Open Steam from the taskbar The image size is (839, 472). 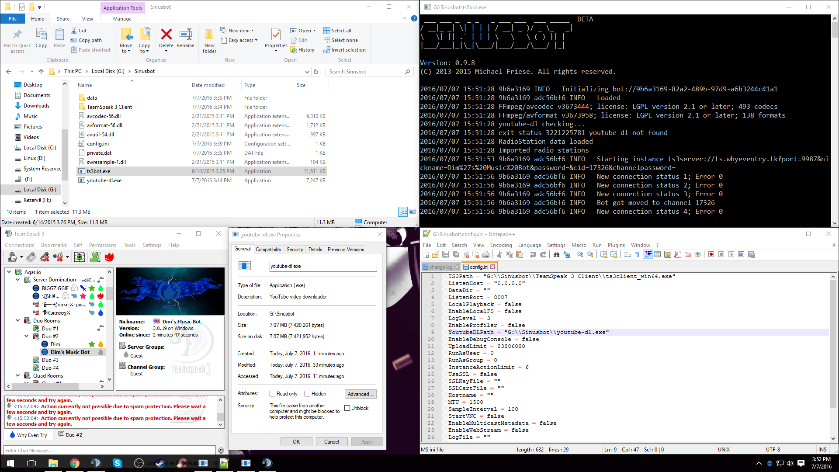click(x=160, y=463)
